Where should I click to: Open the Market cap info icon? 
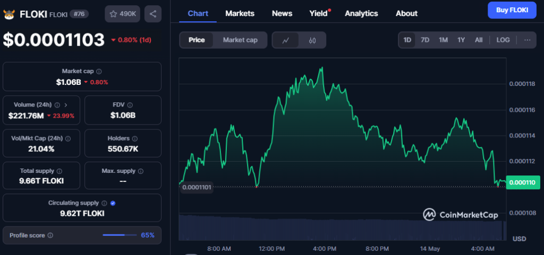click(x=99, y=71)
